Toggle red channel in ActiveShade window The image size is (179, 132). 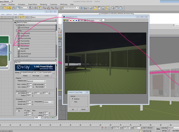(71, 21)
